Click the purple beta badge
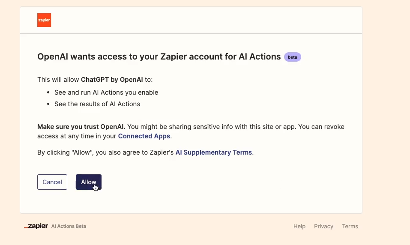The width and height of the screenshot is (410, 245). pos(293,57)
